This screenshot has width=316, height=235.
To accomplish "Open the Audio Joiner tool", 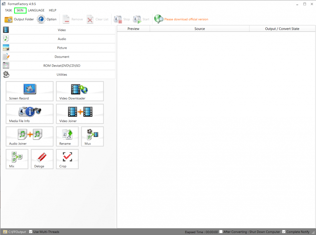I will pyautogui.click(x=29, y=136).
